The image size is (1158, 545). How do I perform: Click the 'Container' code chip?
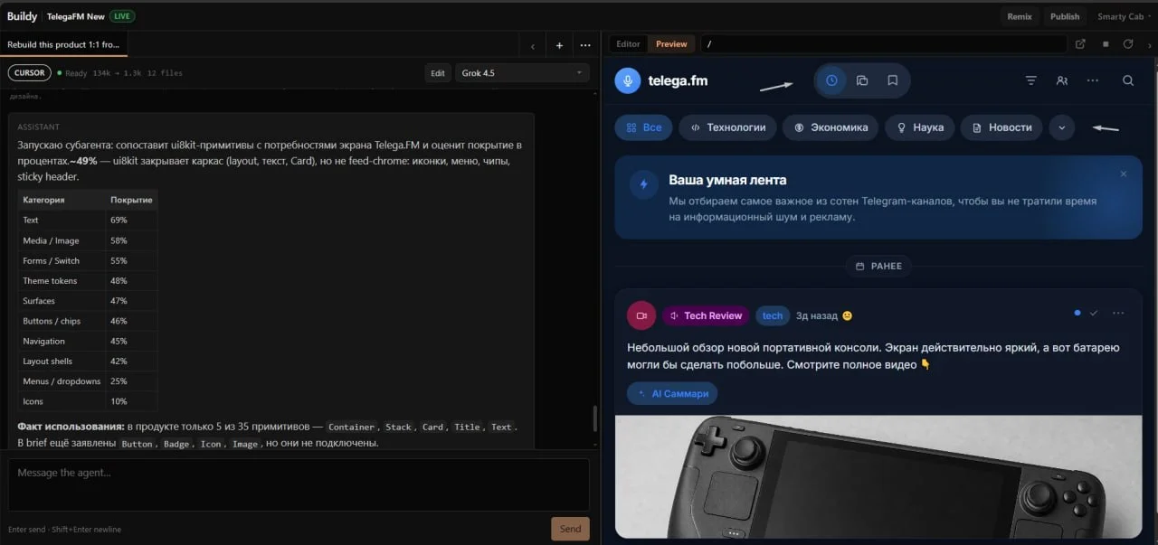352,427
